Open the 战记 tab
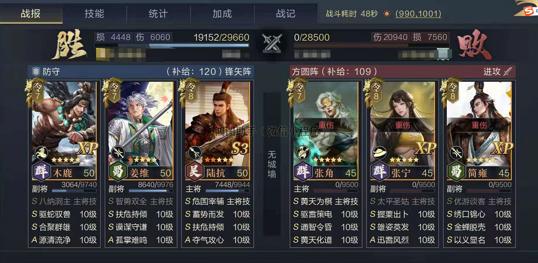The width and height of the screenshot is (538, 263). [286, 14]
